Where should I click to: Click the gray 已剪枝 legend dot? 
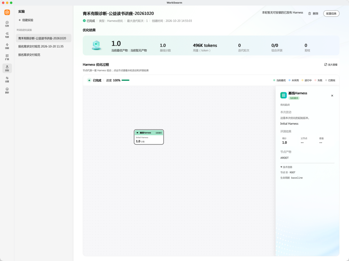(x=326, y=80)
